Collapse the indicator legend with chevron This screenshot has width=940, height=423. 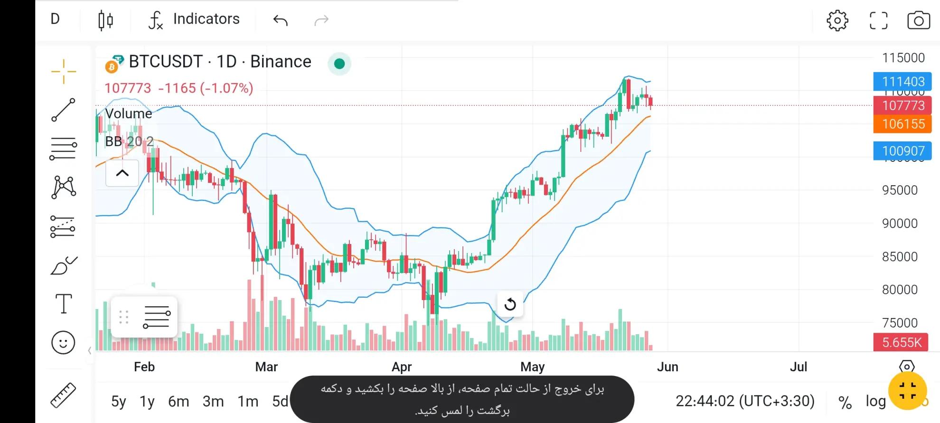(x=122, y=173)
